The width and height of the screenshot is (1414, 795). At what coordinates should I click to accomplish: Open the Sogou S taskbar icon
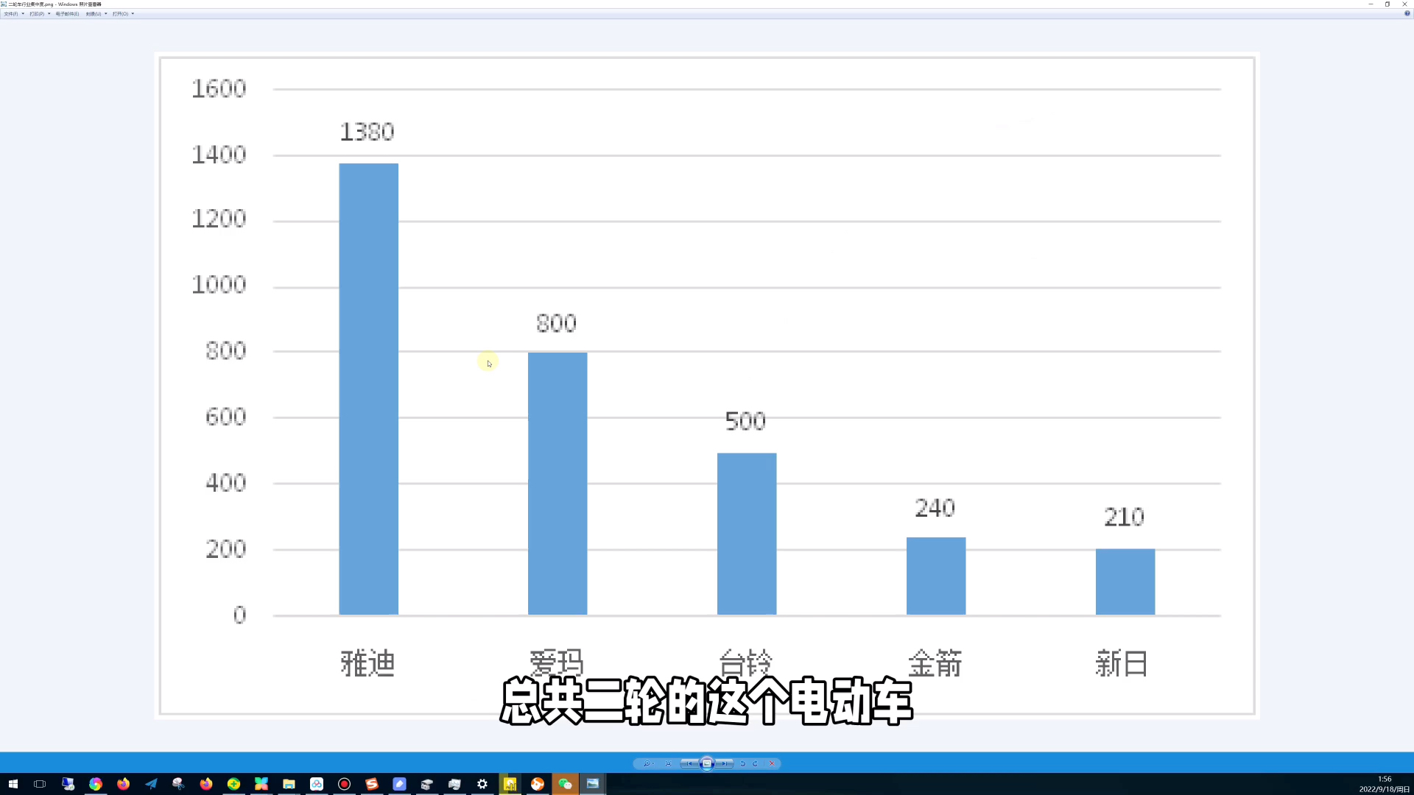pos(372,784)
